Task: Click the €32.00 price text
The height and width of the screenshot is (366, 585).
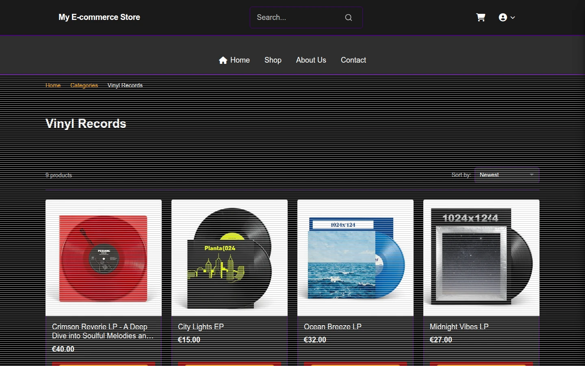Action: 315,340
